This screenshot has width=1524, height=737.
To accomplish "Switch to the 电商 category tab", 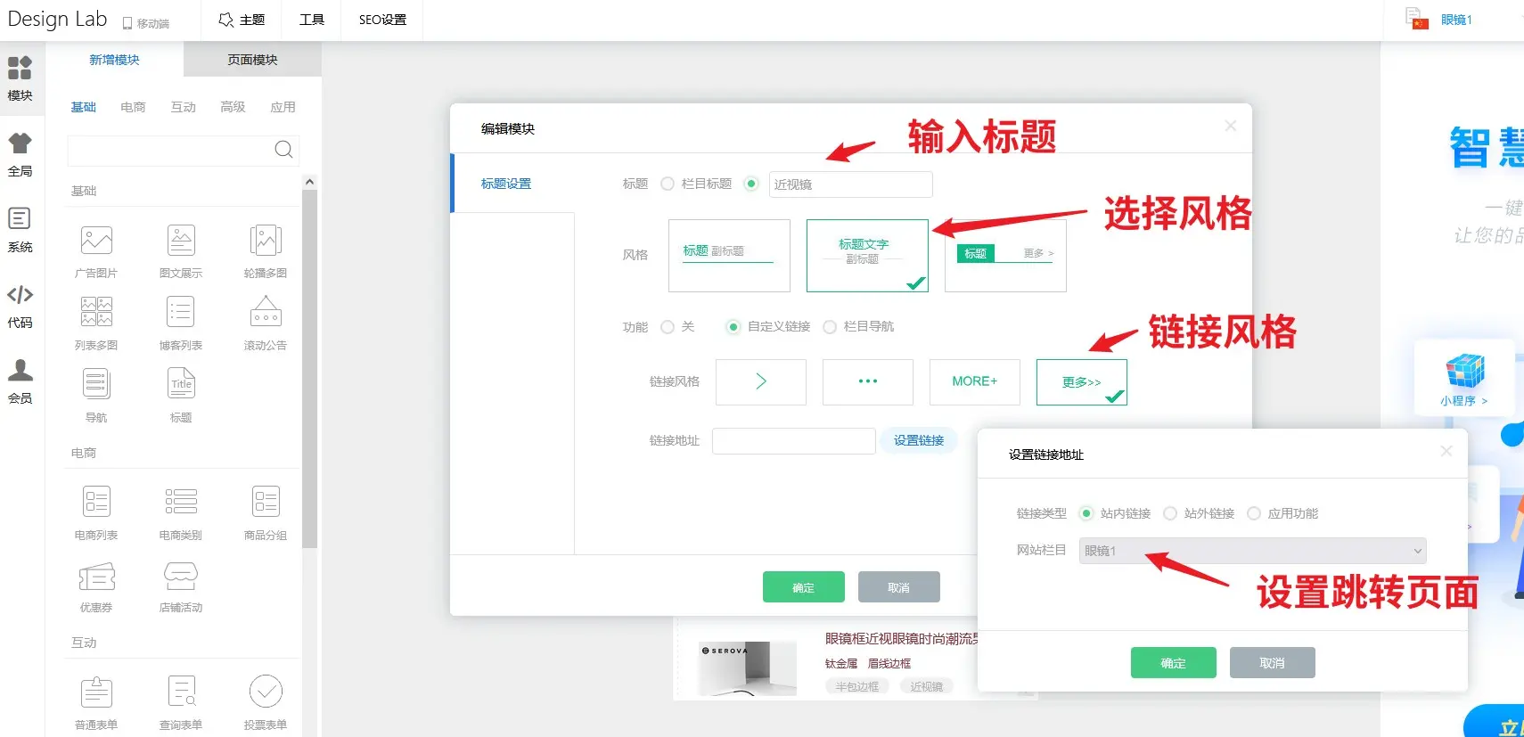I will click(x=133, y=107).
